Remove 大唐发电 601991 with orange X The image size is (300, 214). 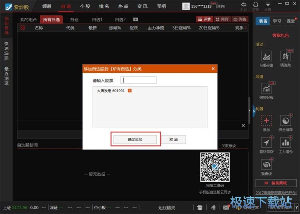130,91
